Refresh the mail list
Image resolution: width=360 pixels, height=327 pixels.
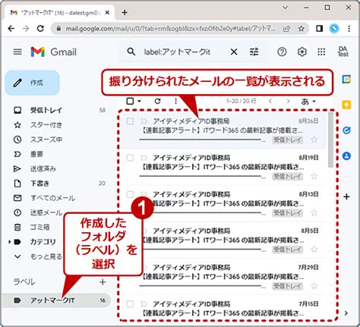pos(157,101)
